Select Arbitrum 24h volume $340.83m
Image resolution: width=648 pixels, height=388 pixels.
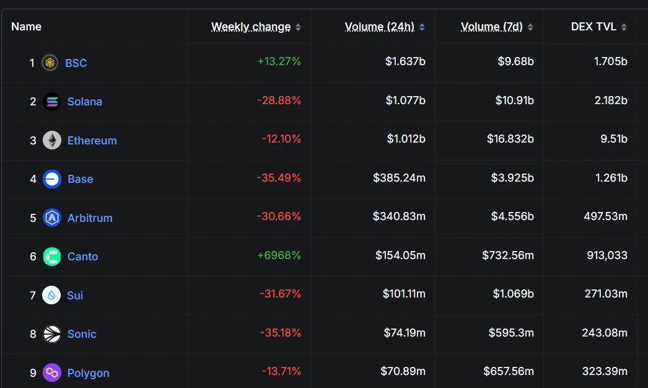[399, 216]
